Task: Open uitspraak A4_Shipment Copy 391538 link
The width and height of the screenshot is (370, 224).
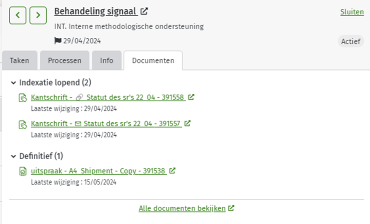Action: pyautogui.click(x=99, y=171)
